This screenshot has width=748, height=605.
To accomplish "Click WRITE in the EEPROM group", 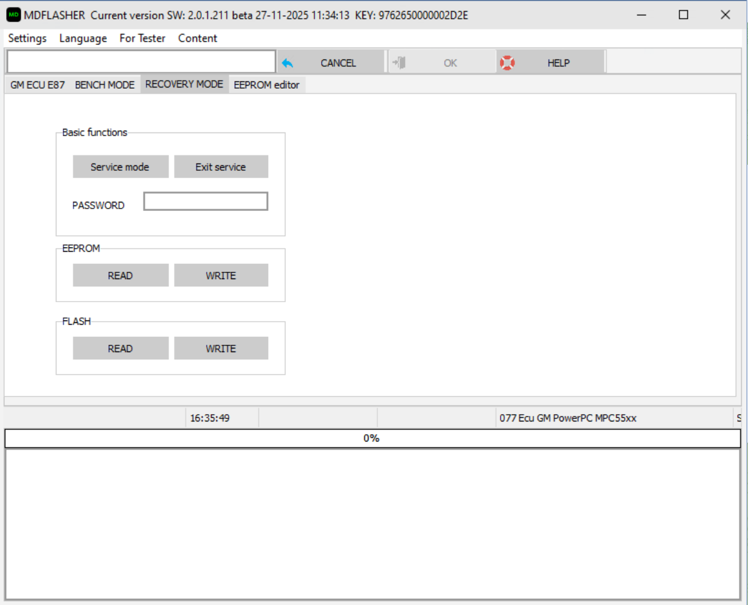I will [x=221, y=275].
